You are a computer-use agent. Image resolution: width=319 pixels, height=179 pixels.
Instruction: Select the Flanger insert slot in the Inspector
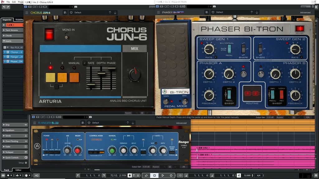(x=13, y=57)
